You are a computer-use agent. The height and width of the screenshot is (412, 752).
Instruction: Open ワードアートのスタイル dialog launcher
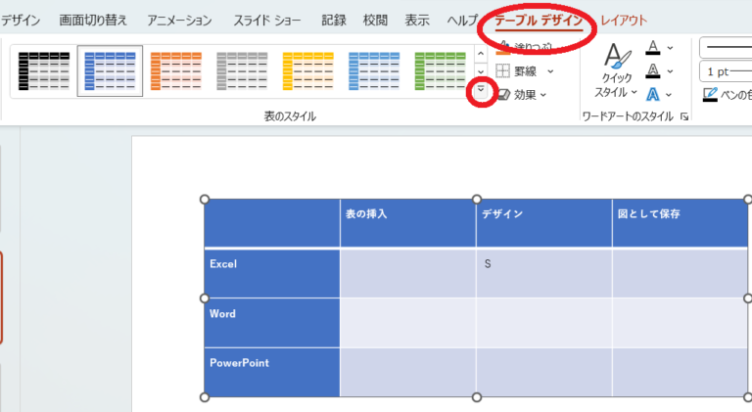[684, 116]
